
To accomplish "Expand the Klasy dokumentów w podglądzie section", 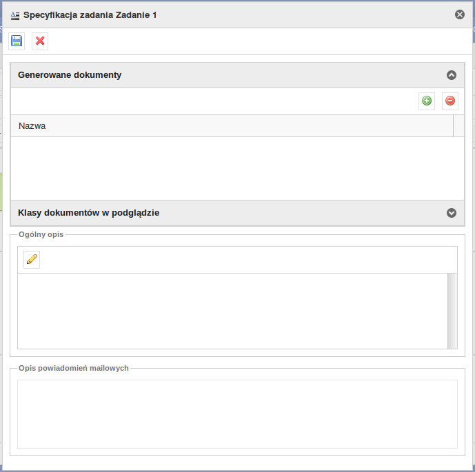I will (x=452, y=213).
